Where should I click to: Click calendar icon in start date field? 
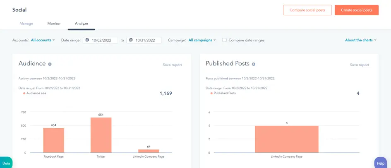[87, 40]
